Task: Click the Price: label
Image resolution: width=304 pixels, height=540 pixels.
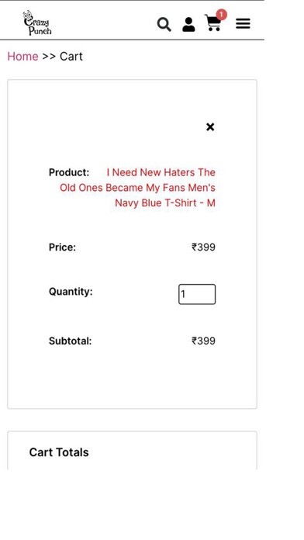Action: coord(62,247)
